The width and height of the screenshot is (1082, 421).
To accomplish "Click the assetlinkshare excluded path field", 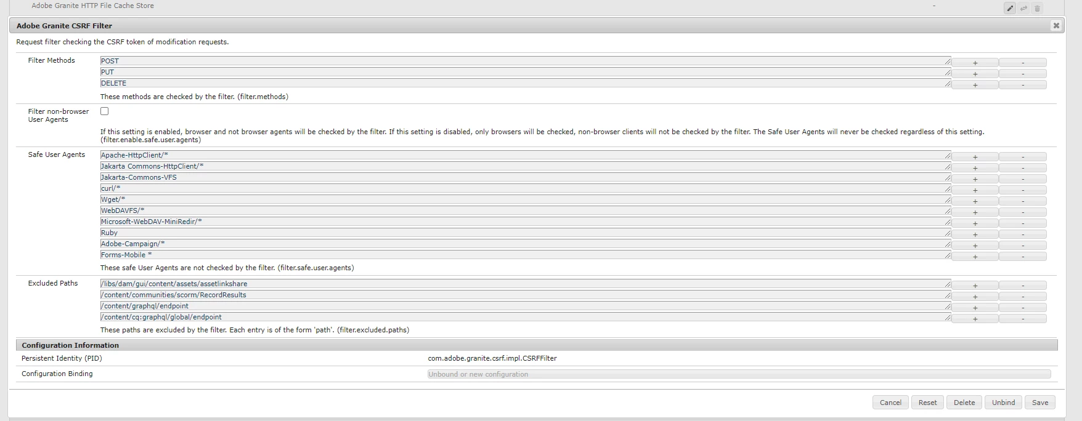I will coord(526,284).
